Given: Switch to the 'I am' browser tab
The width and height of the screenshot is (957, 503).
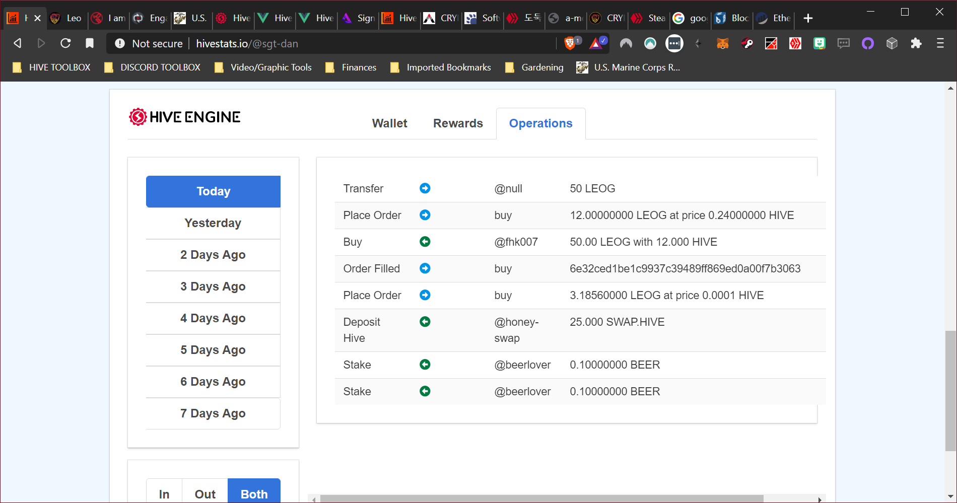Looking at the screenshot, I should point(109,18).
